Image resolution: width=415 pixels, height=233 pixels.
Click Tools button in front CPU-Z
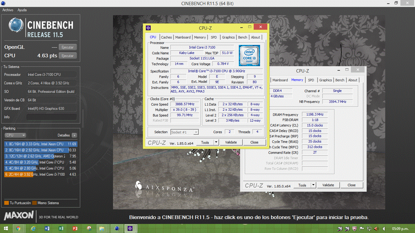click(x=205, y=142)
